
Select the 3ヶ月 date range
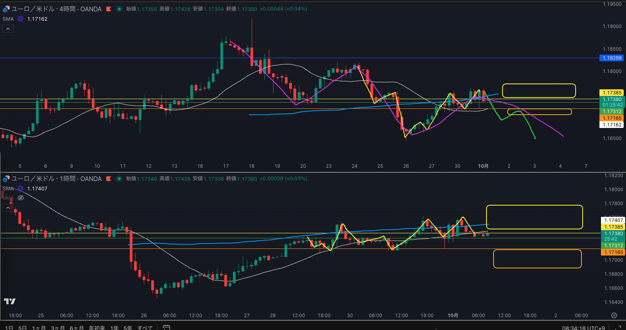(58, 328)
